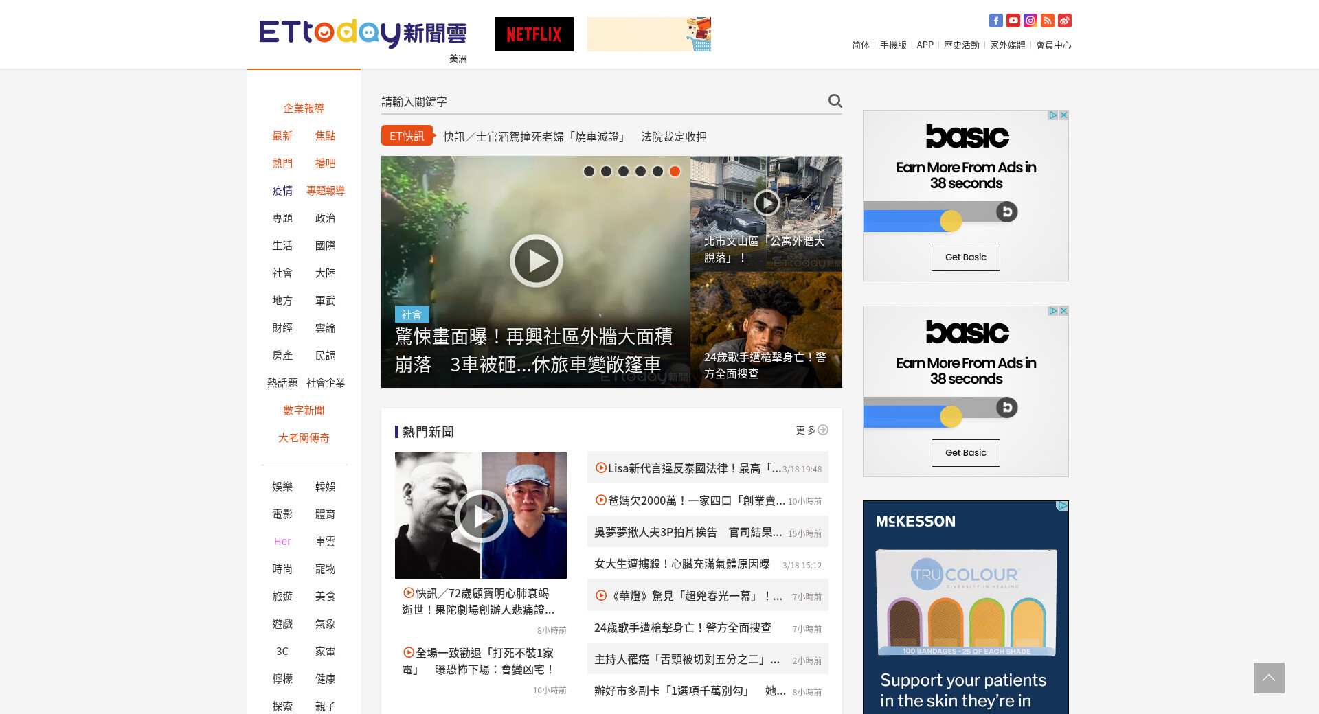Screen dimensions: 1319x714
Task: Close the first basic ad with X
Action: 1063,115
